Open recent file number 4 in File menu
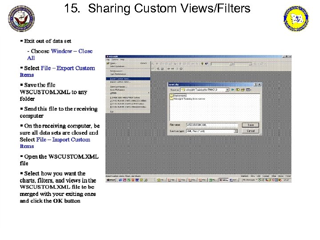Viewport: 320px width, 240px height. pos(128,107)
